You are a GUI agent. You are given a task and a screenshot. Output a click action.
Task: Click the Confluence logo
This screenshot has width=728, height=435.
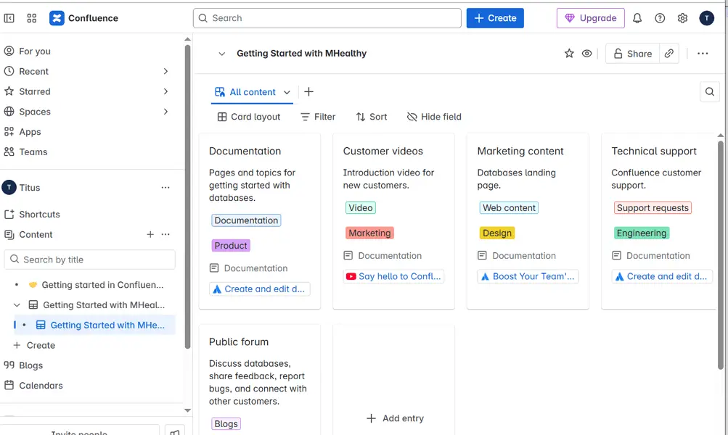click(x=83, y=18)
